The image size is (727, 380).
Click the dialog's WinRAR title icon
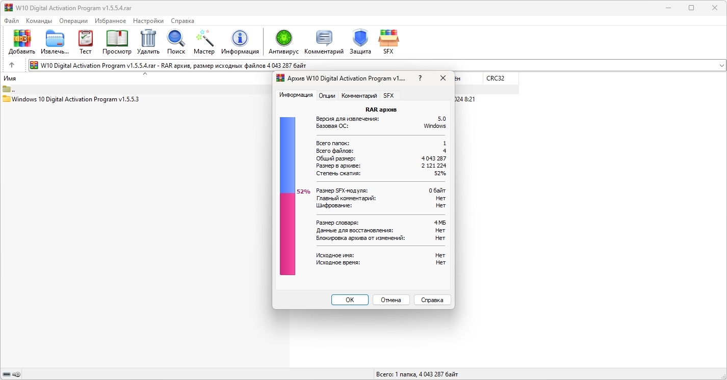pyautogui.click(x=280, y=78)
